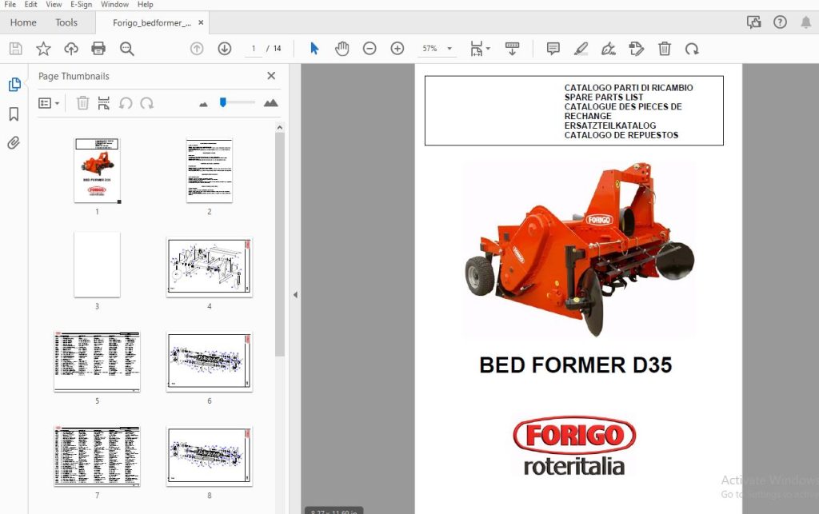This screenshot has width=819, height=514.
Task: Zoom in with the plus icon
Action: point(398,49)
